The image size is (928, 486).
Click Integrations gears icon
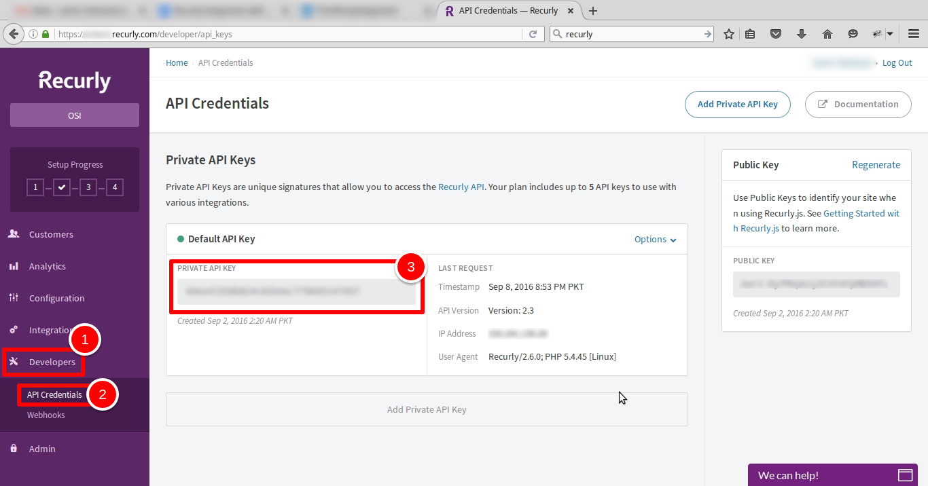[x=14, y=330]
